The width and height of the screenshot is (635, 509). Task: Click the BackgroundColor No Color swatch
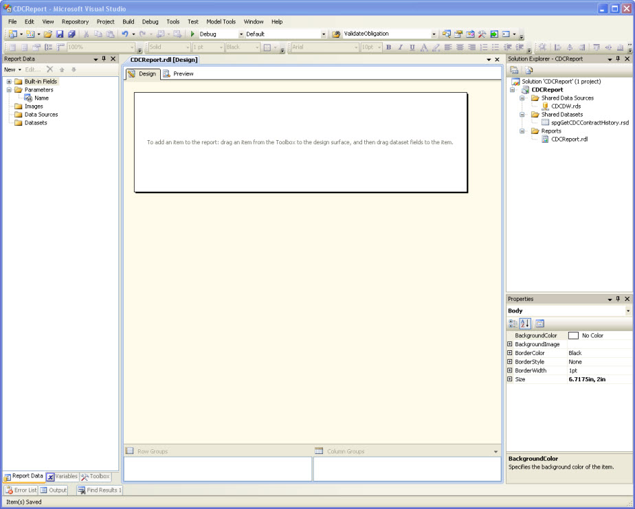coord(573,335)
